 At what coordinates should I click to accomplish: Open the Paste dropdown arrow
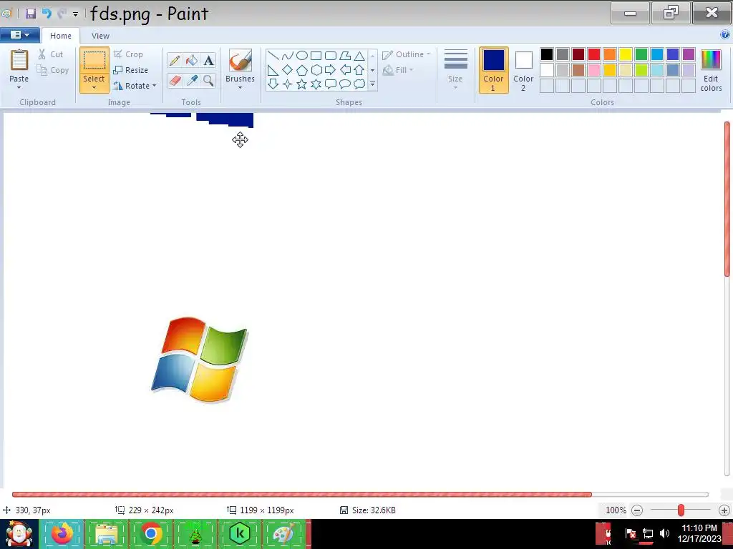click(19, 87)
